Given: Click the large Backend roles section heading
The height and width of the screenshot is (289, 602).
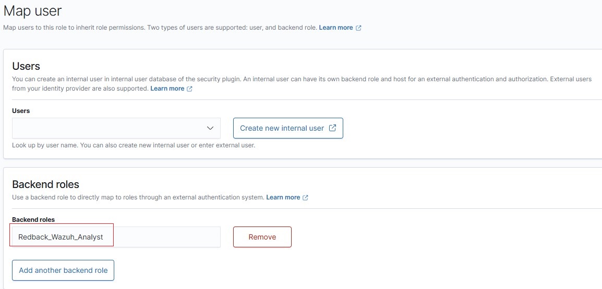Looking at the screenshot, I should click(x=46, y=184).
